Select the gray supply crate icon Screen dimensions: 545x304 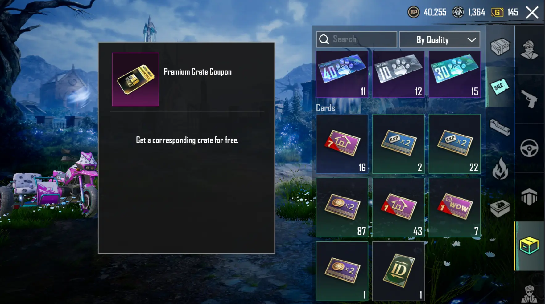click(500, 47)
